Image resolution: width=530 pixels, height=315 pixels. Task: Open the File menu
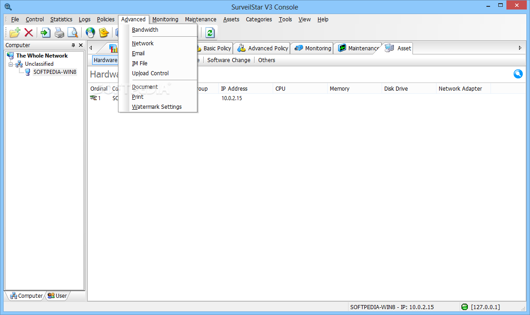point(15,19)
